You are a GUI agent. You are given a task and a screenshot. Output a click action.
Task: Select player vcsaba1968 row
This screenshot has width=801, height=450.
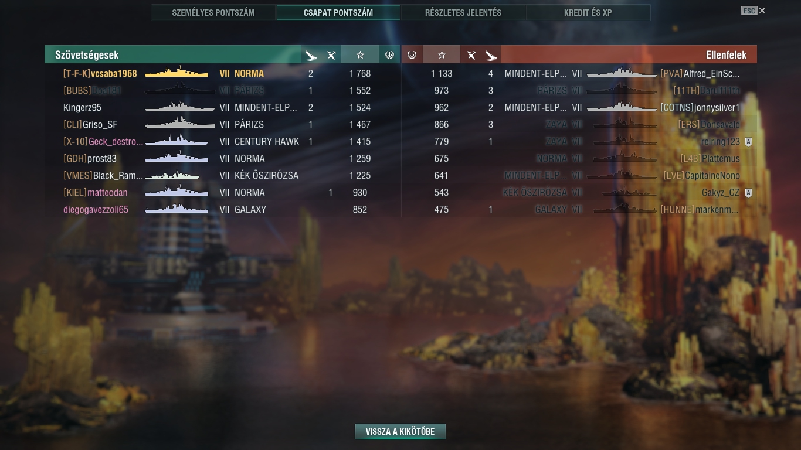222,73
